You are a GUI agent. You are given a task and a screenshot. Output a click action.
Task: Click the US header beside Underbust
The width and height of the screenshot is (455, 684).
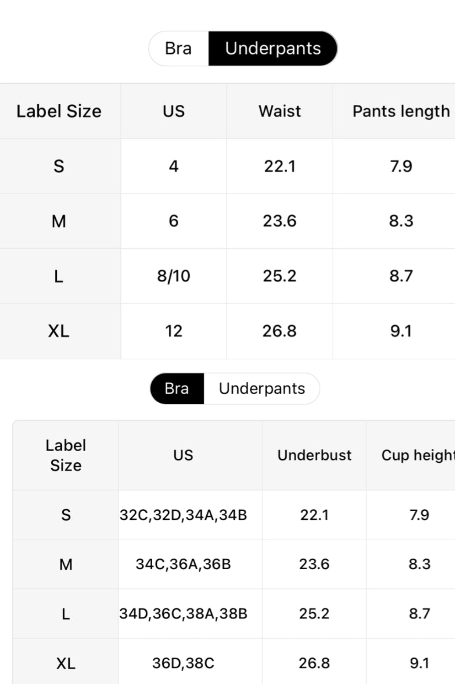183,455
